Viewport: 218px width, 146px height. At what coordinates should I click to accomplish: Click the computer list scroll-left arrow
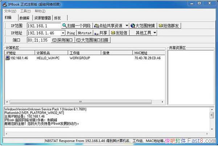coord(7,102)
